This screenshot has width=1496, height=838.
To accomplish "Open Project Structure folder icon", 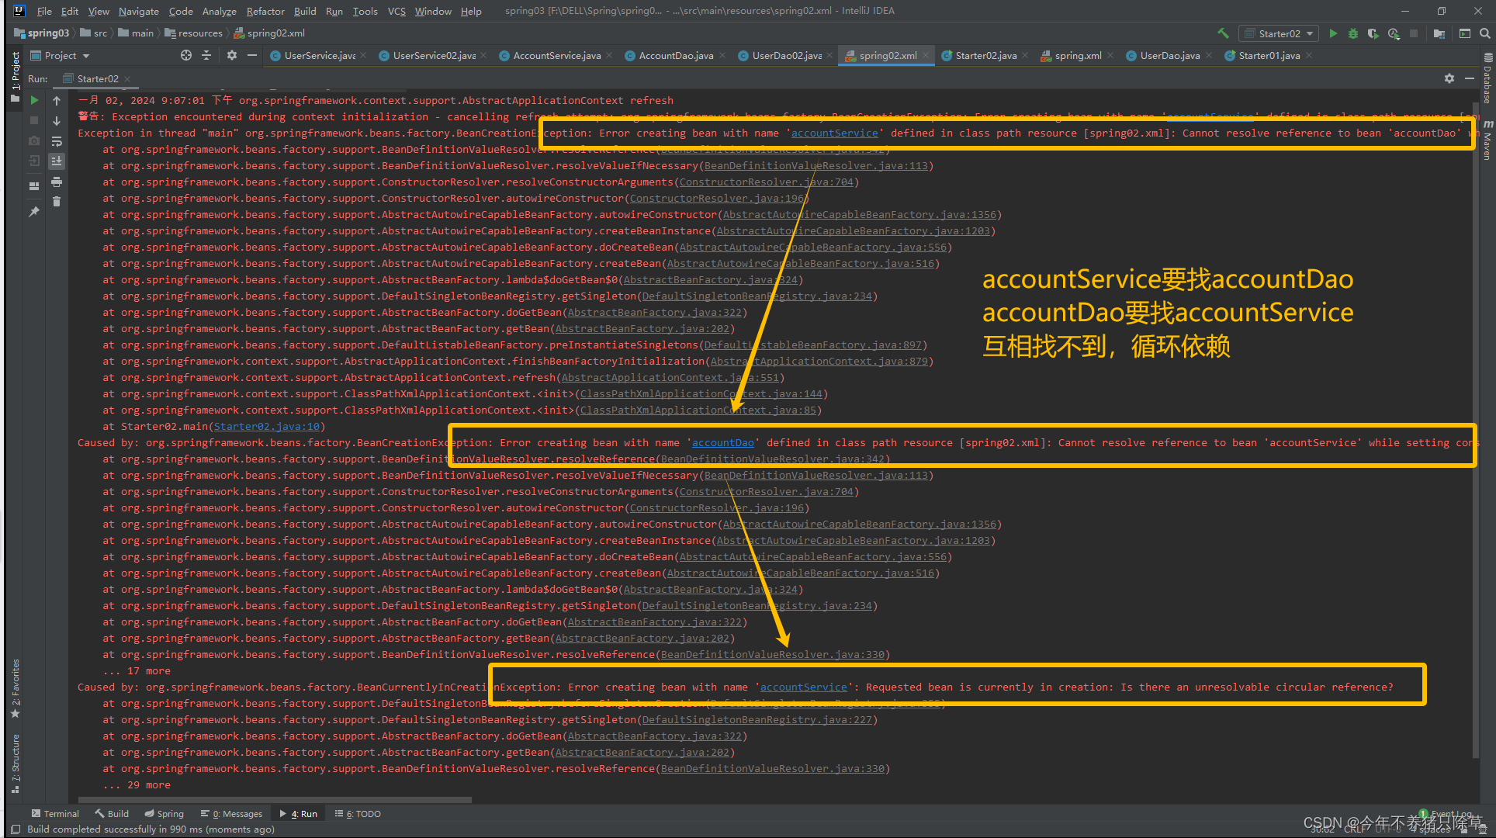I will coord(1439,33).
